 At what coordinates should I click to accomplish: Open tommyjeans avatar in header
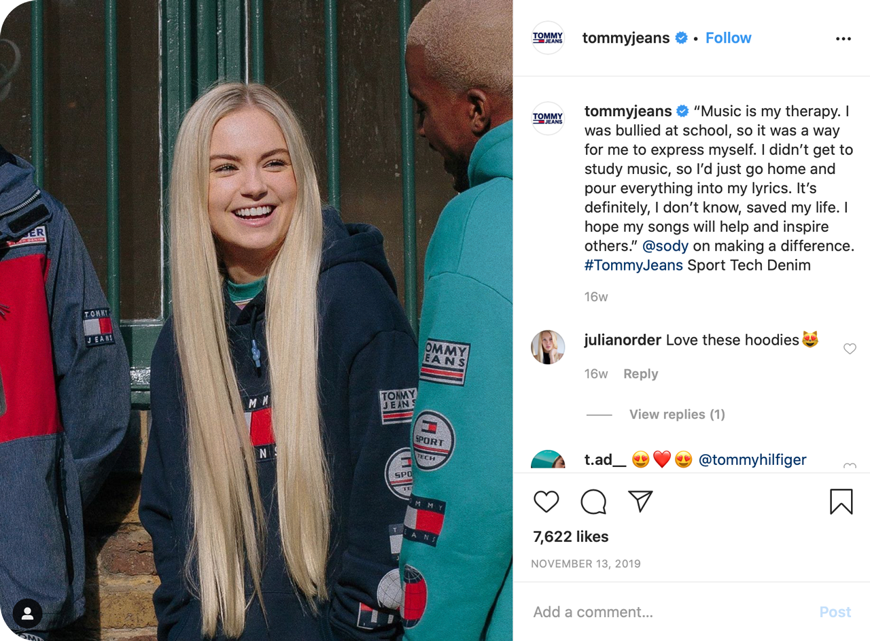click(548, 38)
